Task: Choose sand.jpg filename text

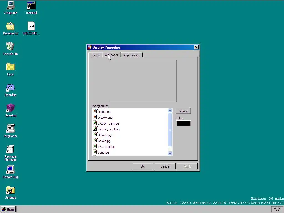Action: pyautogui.click(x=103, y=153)
